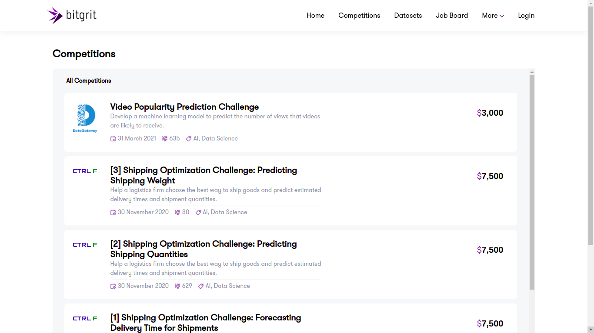Click the competitions list scrollbar thumb

(x=532, y=182)
